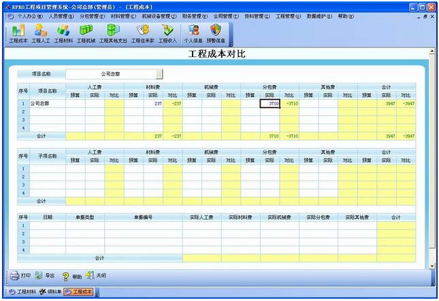Click the 导出 export icon
The image size is (439, 301).
coord(39,276)
